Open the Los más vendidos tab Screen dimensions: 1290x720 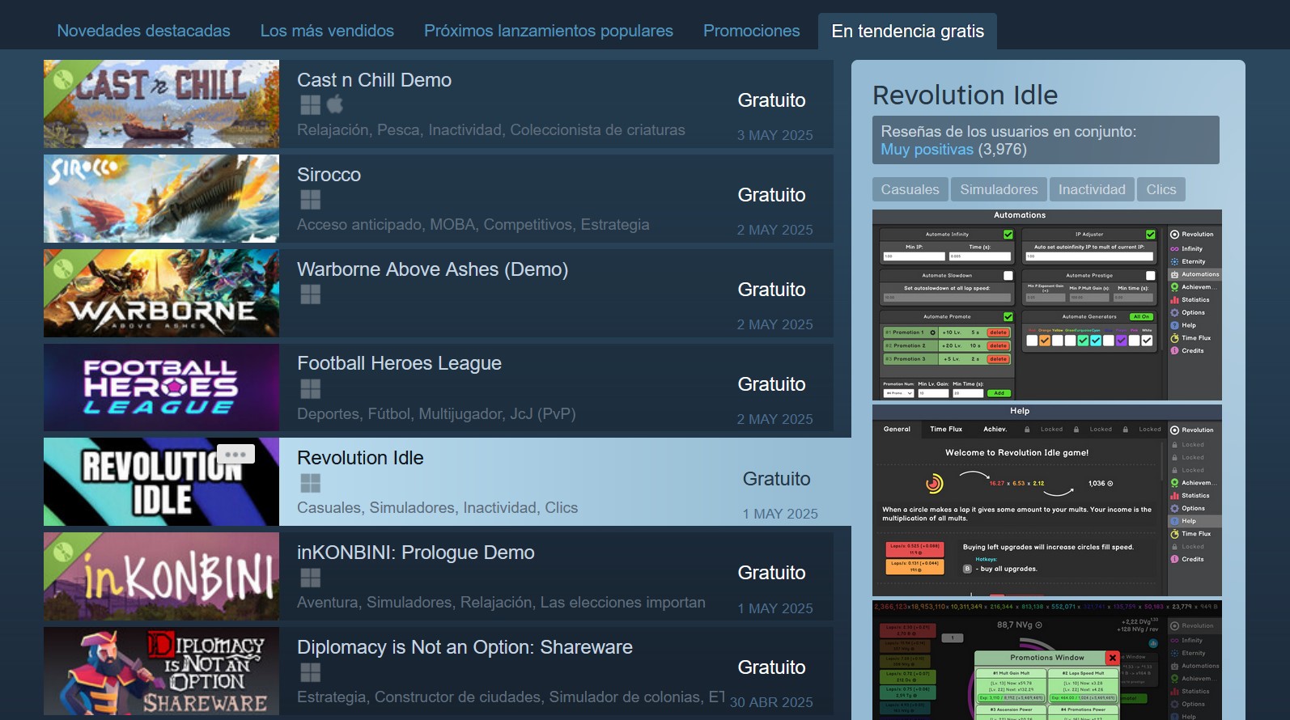click(x=327, y=31)
